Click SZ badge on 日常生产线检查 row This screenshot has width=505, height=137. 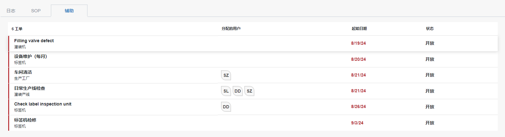[x=249, y=91]
